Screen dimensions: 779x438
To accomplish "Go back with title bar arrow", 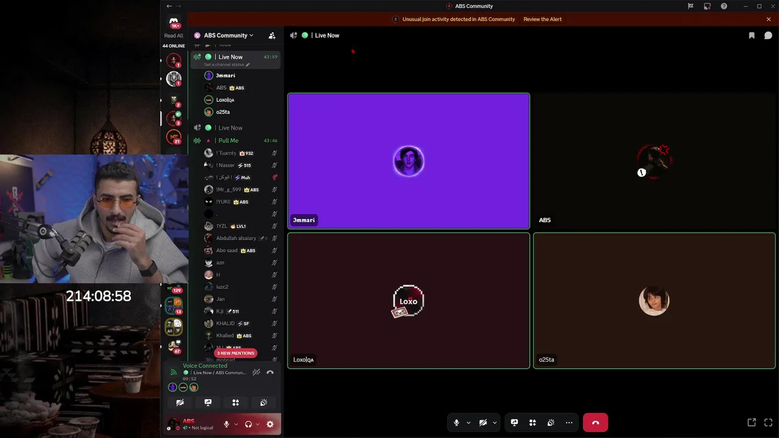I will point(169,6).
